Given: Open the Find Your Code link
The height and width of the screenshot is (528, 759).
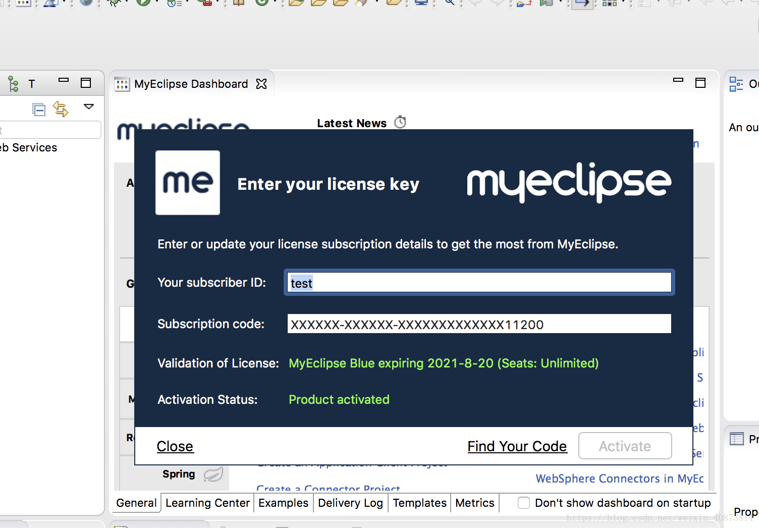Looking at the screenshot, I should tap(517, 446).
